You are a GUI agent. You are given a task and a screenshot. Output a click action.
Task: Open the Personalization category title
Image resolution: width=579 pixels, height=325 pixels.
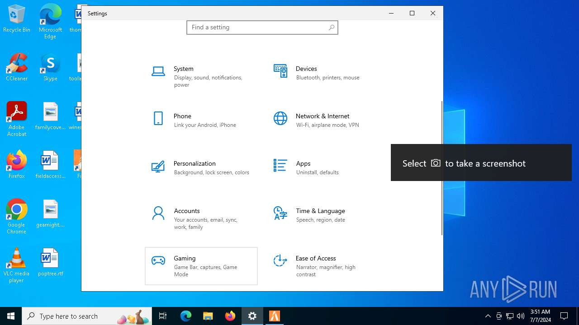pos(195,163)
